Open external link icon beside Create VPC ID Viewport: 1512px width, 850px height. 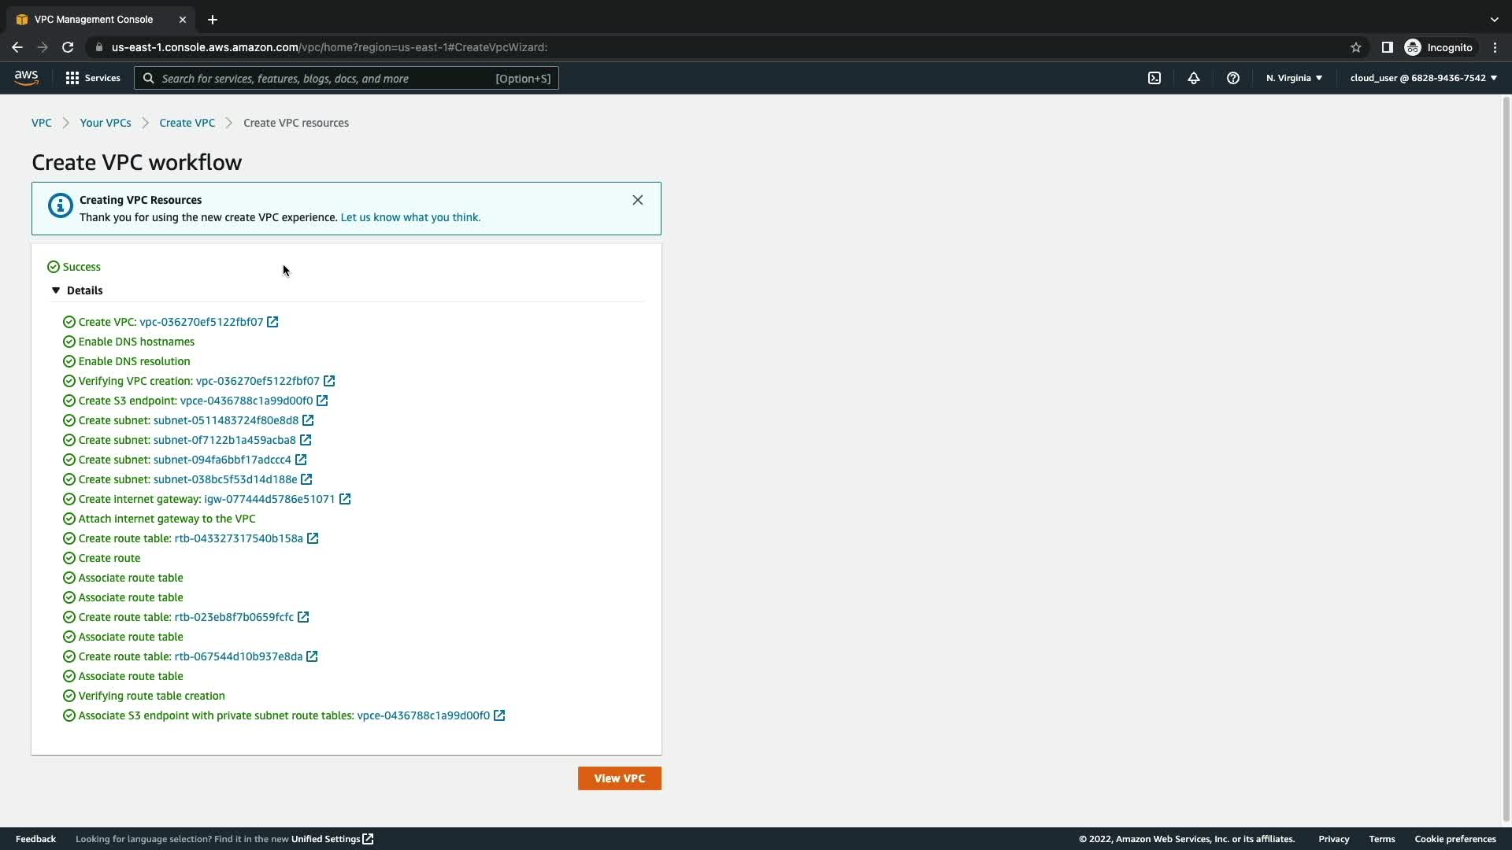click(x=272, y=322)
